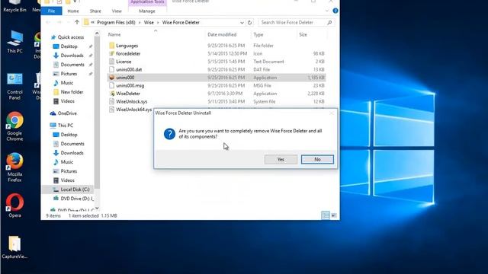This screenshot has width=488, height=274.
Task: Sort files by the Size column
Action: [x=303, y=34]
